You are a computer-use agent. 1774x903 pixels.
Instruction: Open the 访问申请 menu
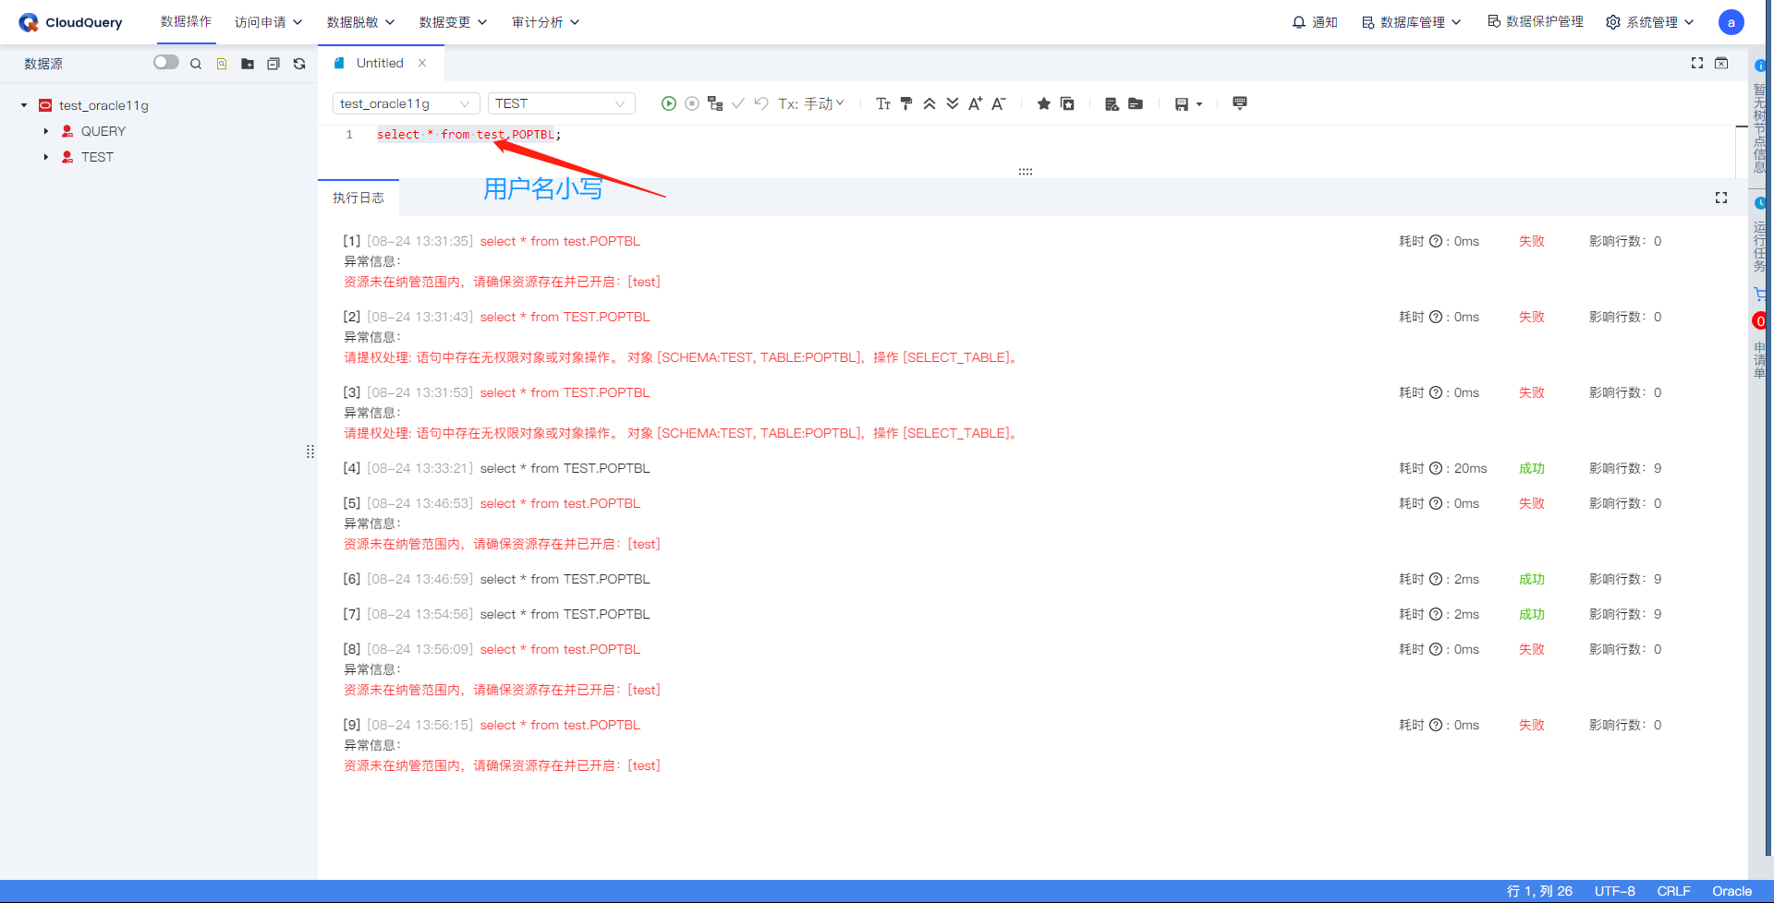[269, 22]
